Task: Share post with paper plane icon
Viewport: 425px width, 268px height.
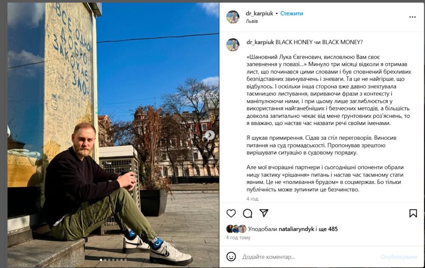Action: tap(264, 213)
